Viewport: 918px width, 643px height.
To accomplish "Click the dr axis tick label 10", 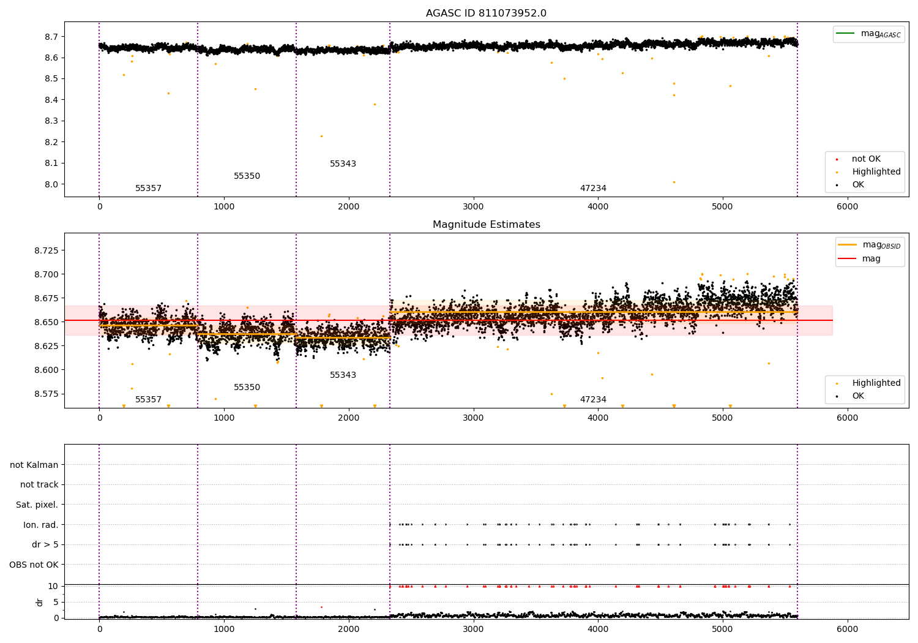I will pyautogui.click(x=53, y=586).
